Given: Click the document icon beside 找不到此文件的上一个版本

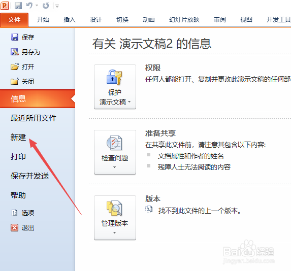Looking at the screenshot, I should click(149, 210).
